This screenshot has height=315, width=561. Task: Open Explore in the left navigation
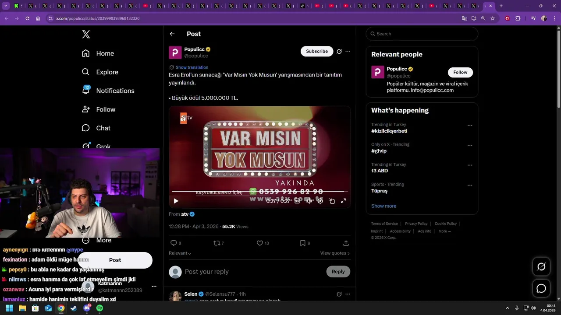click(100, 72)
